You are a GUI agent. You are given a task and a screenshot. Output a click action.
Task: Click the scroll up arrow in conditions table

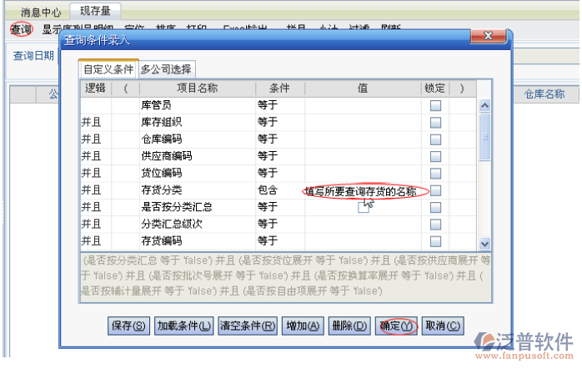484,106
